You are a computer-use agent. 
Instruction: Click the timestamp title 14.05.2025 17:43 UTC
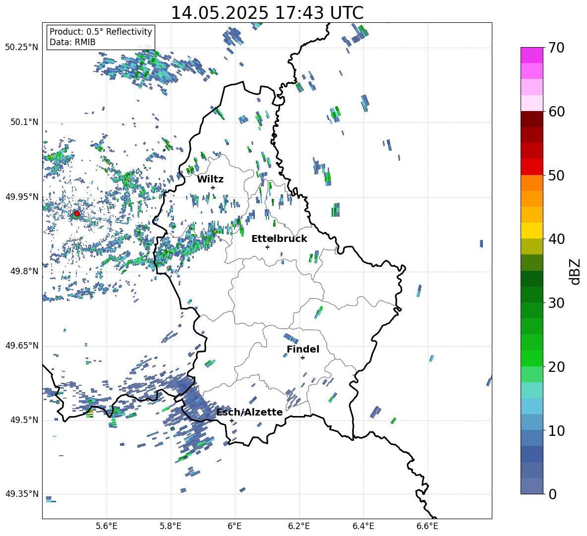pyautogui.click(x=267, y=13)
